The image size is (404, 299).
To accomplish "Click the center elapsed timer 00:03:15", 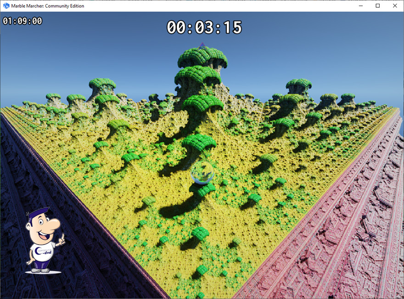I will 204,28.
